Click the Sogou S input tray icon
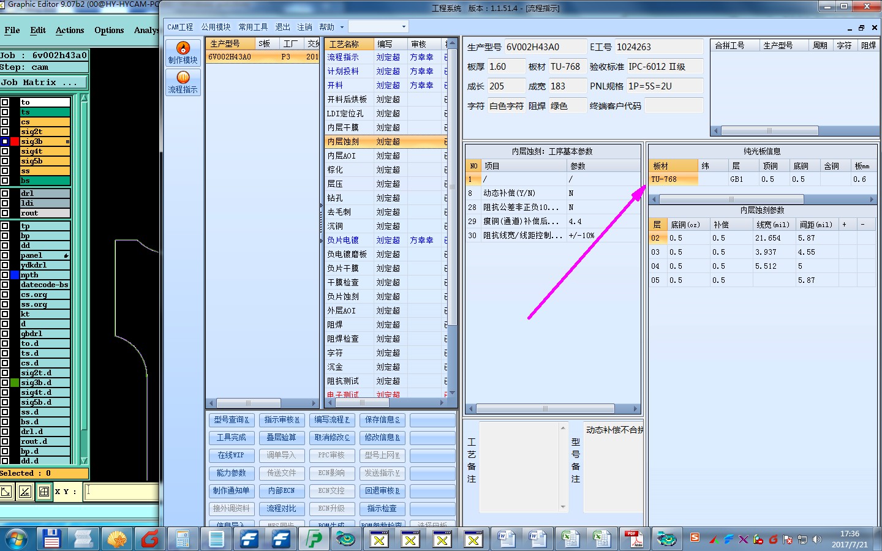 pyautogui.click(x=695, y=538)
